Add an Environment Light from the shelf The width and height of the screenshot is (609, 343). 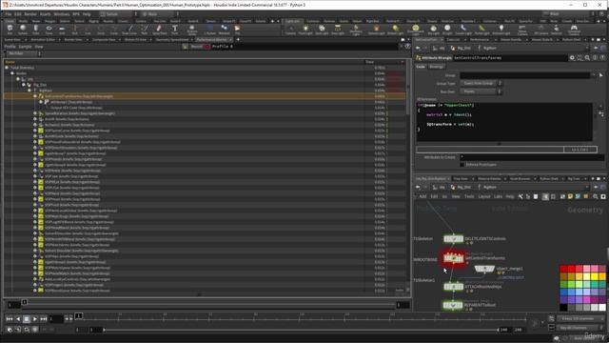click(415, 30)
